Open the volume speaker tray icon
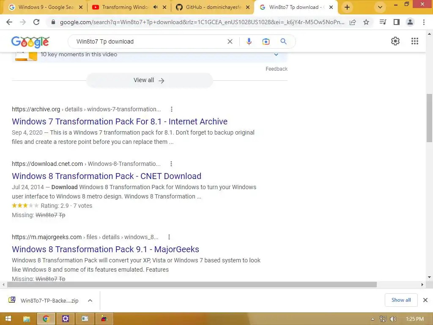433x325 pixels. pyautogui.click(x=393, y=319)
